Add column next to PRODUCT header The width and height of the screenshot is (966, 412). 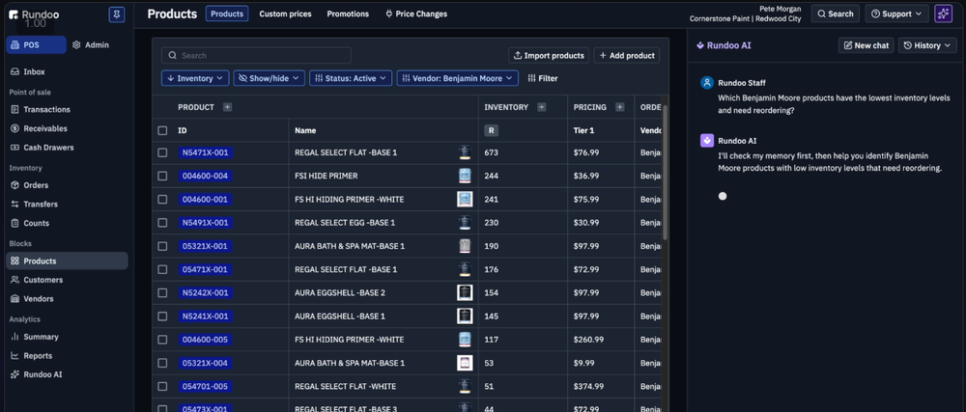[x=227, y=107]
